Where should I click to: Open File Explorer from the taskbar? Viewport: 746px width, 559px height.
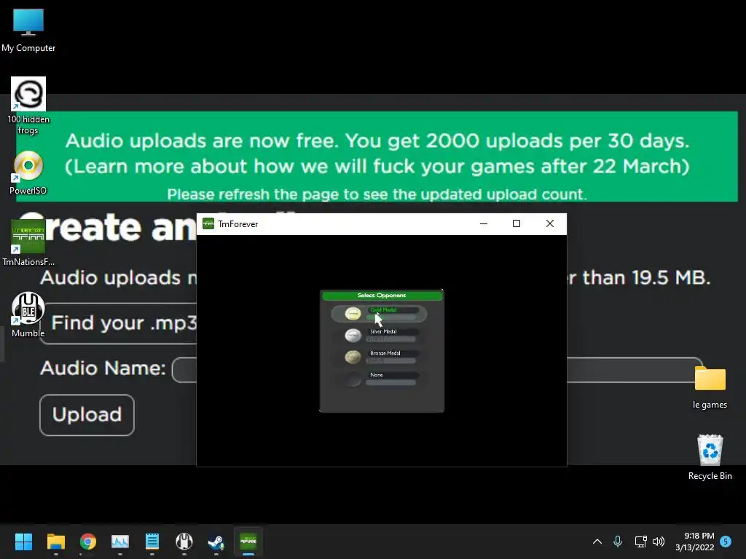pyautogui.click(x=55, y=542)
